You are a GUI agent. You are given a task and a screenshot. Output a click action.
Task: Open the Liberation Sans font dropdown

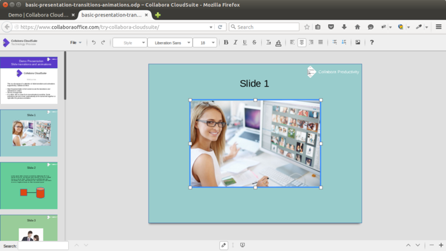click(170, 43)
